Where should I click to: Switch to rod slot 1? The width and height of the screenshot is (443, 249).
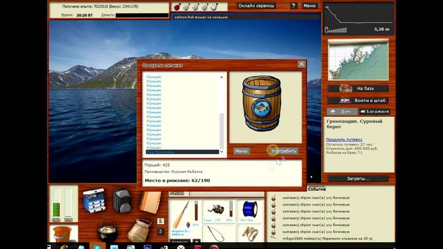pyautogui.click(x=160, y=221)
